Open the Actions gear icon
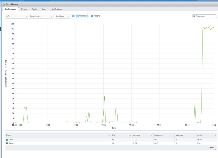Screen dimensions: 218x158 point(92,16)
